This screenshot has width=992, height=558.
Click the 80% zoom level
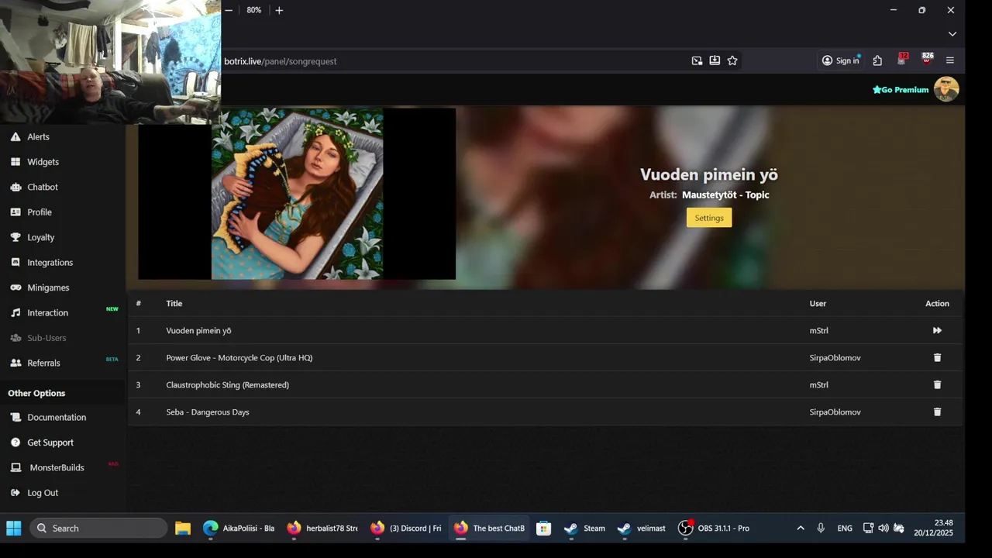(253, 10)
